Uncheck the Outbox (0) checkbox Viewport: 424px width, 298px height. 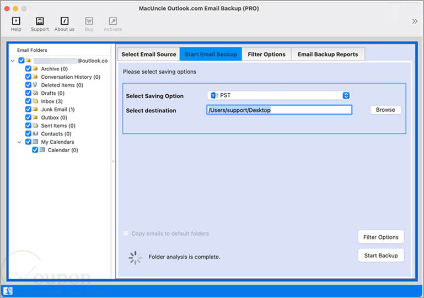click(28, 117)
